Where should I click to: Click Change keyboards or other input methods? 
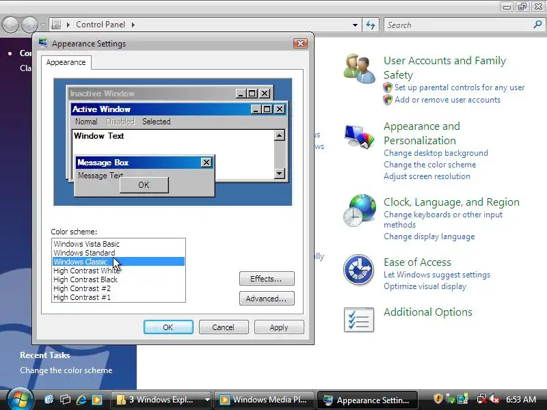coord(443,219)
